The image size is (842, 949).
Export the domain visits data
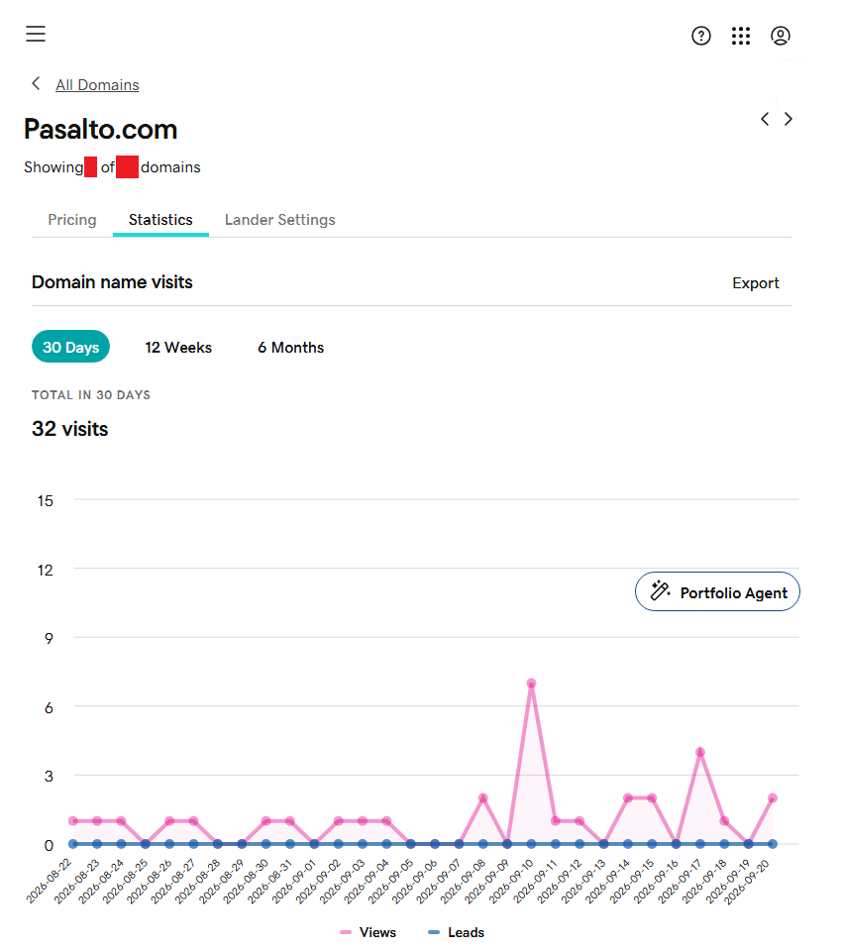(756, 283)
